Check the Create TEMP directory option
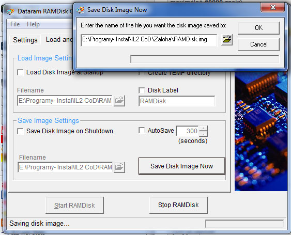Screen dimensions: 291x235 click(142, 73)
